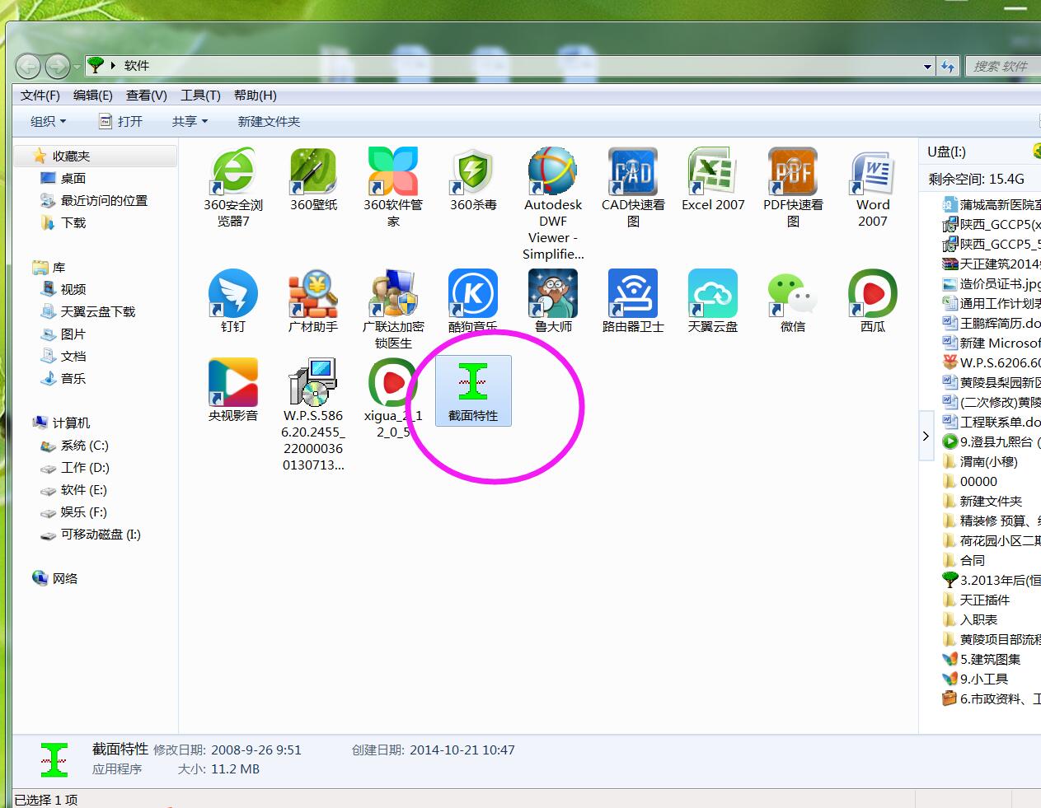Open the 图片 library
Image resolution: width=1041 pixels, height=808 pixels.
(x=73, y=334)
